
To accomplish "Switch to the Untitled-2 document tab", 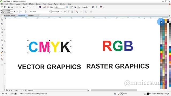I will tap(31, 15).
